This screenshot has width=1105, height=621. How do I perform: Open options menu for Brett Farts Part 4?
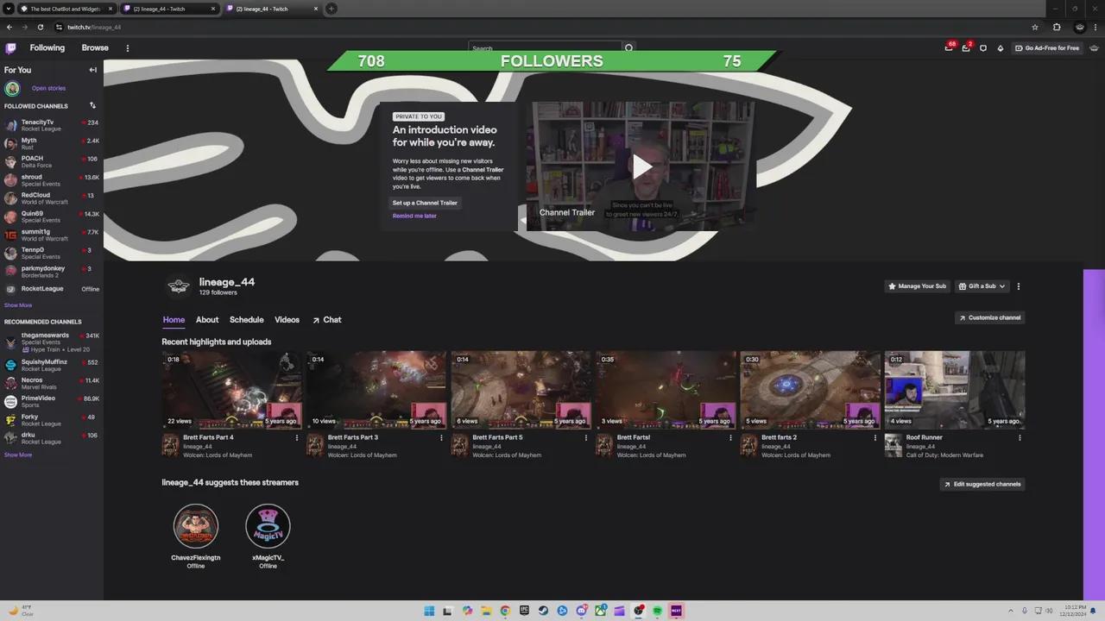[x=297, y=437]
